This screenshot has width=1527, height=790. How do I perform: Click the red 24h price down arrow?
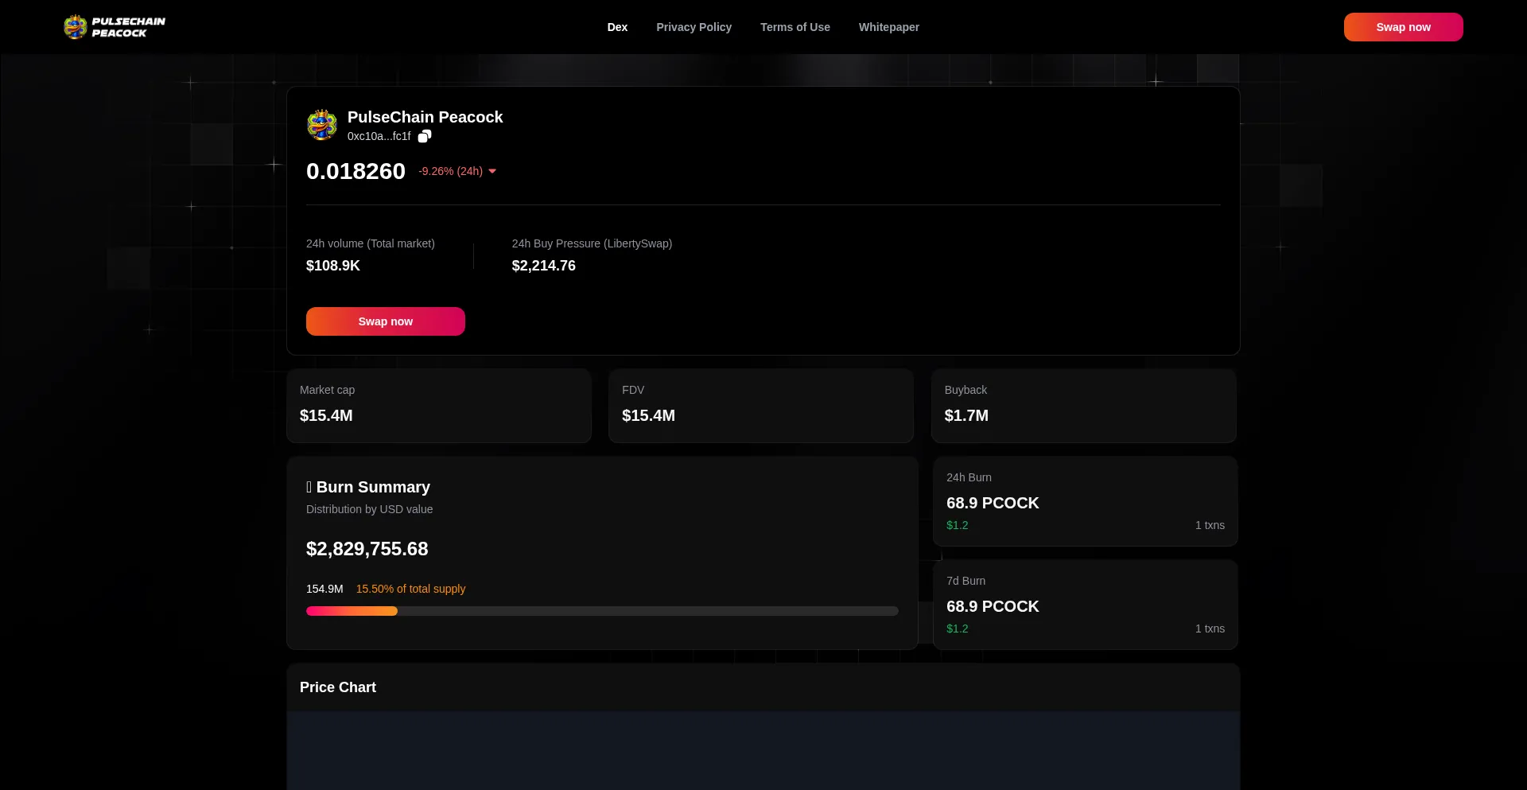[x=492, y=171]
